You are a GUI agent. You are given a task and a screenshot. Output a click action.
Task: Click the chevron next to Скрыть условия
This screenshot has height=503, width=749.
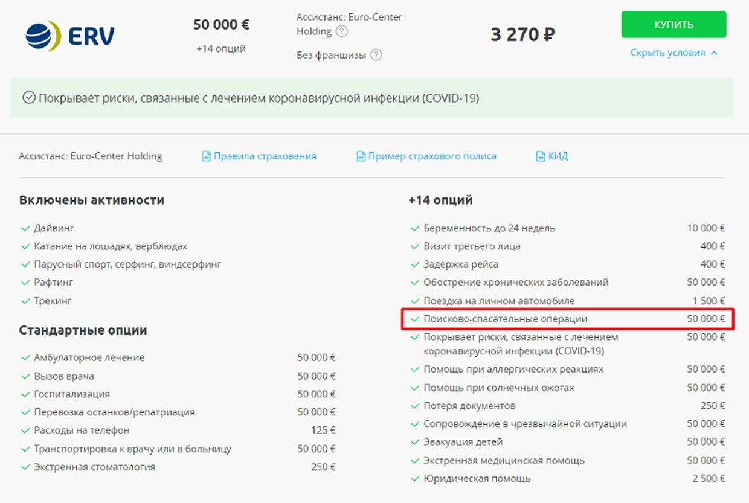(x=715, y=53)
